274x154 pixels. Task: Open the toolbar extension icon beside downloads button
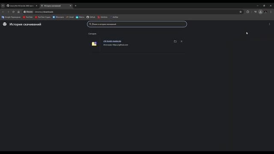256,12
